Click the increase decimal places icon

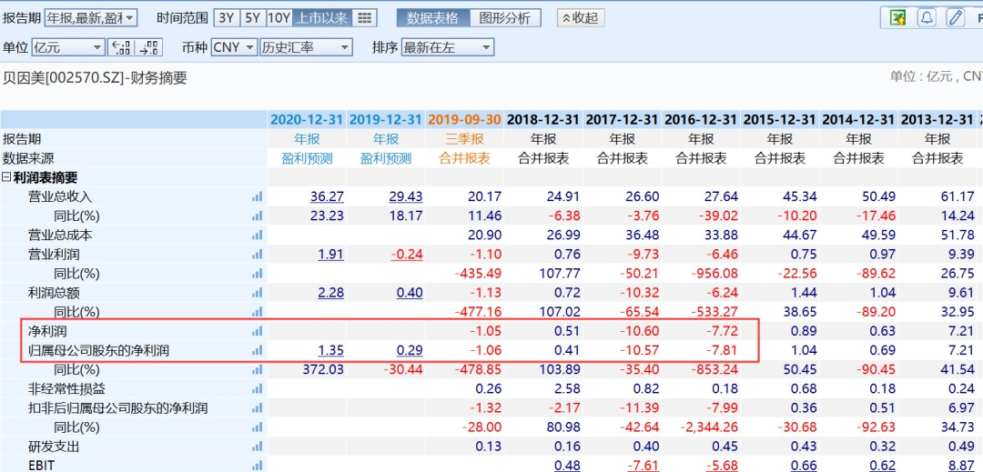coord(148,47)
